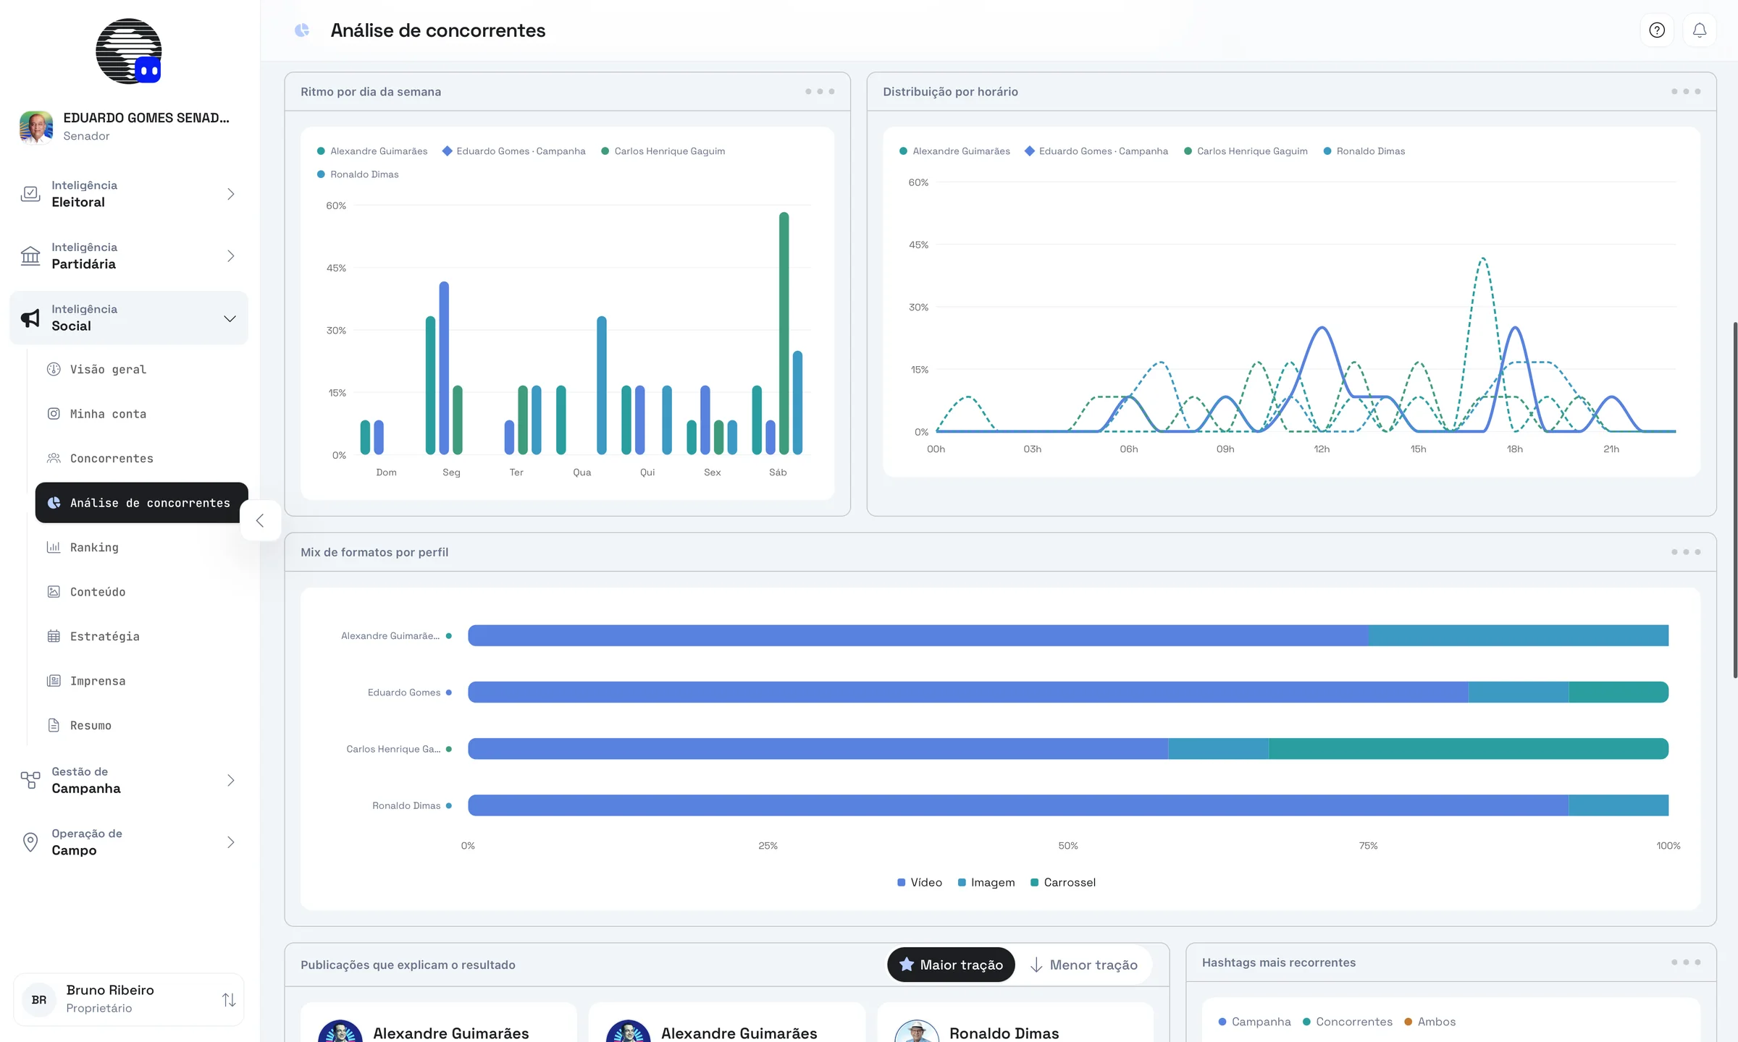Click the Minha conta Instagram icon
The width and height of the screenshot is (1738, 1042).
tap(54, 414)
